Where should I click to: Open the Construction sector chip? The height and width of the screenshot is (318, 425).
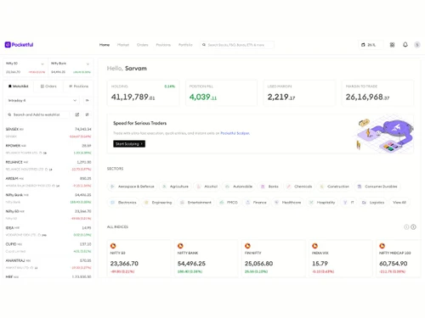[335, 187]
